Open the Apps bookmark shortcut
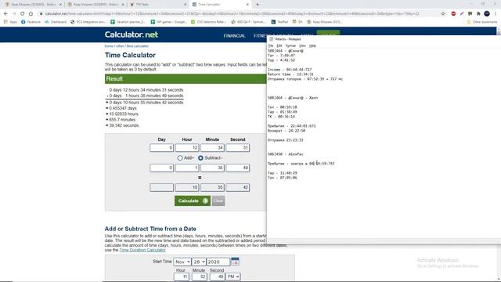501x282 pixels. (x=11, y=22)
